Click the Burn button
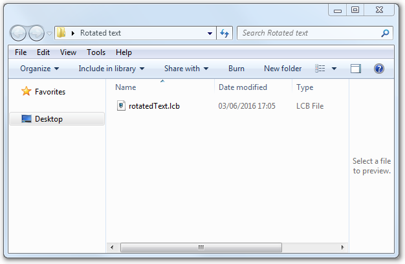Screen dimensions: 405x264 point(236,69)
